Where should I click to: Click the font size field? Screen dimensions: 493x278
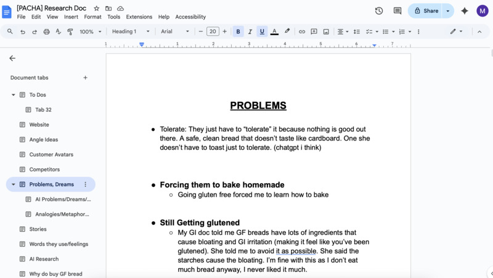[213, 31]
